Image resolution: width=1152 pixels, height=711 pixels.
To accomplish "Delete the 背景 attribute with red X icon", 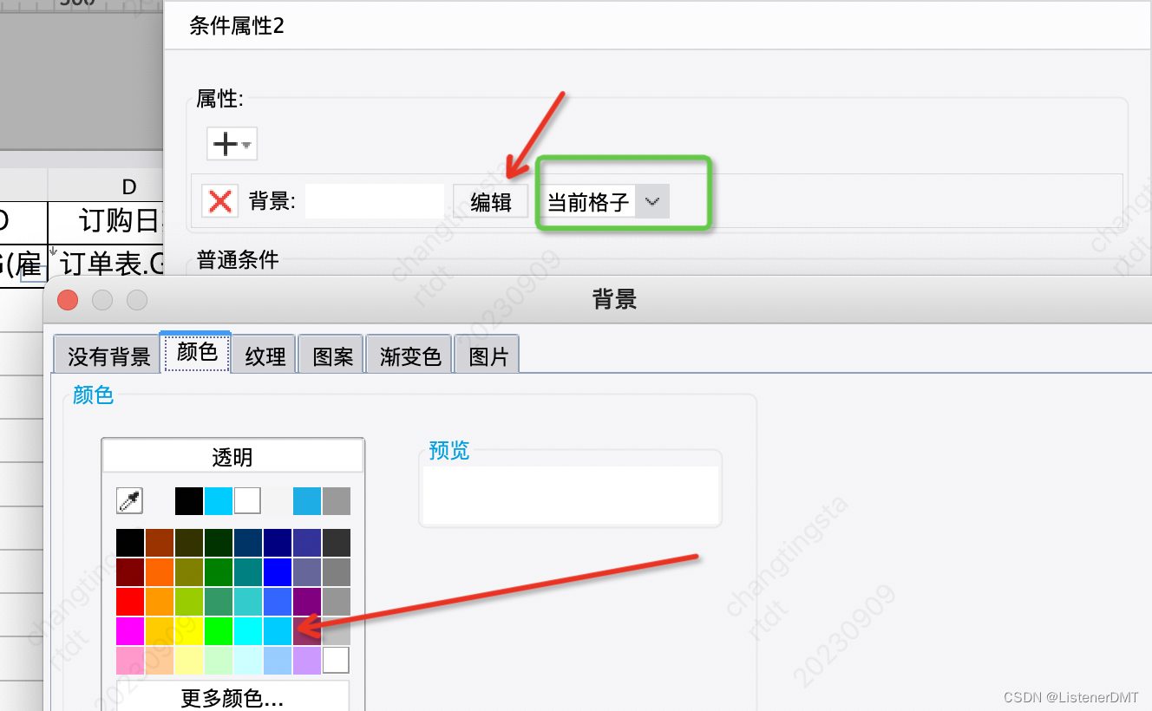I will click(x=219, y=200).
